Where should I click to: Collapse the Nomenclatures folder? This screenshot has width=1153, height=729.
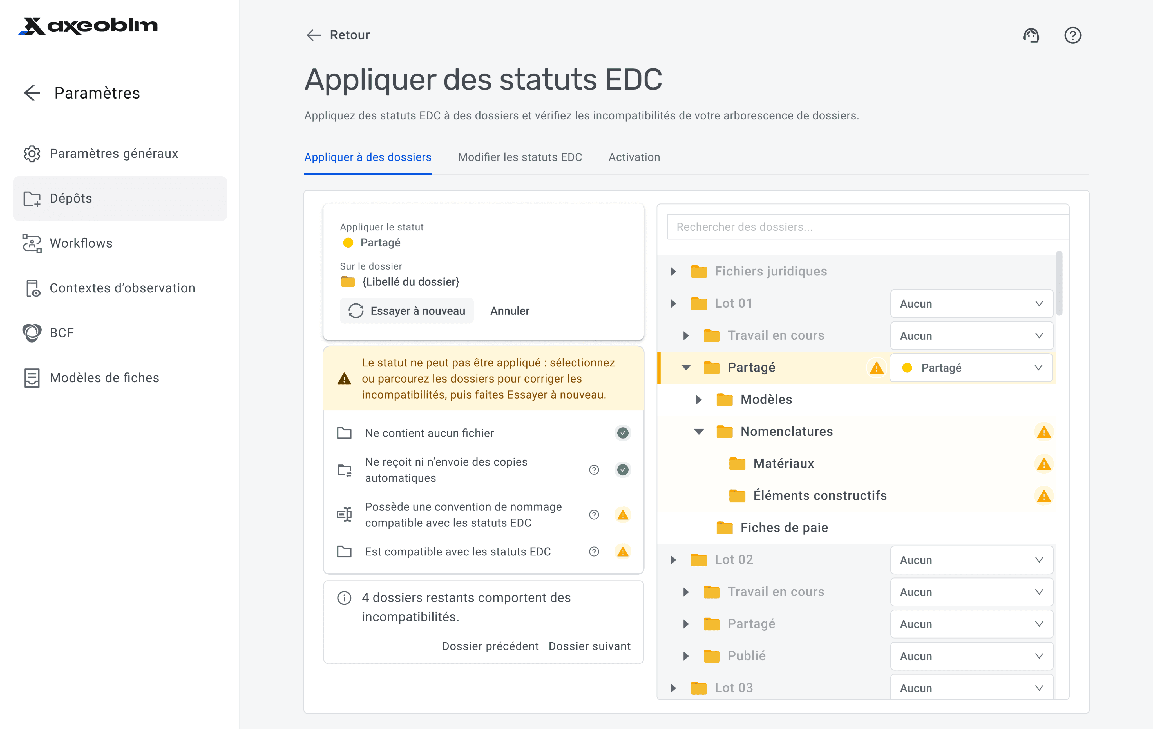(x=699, y=431)
